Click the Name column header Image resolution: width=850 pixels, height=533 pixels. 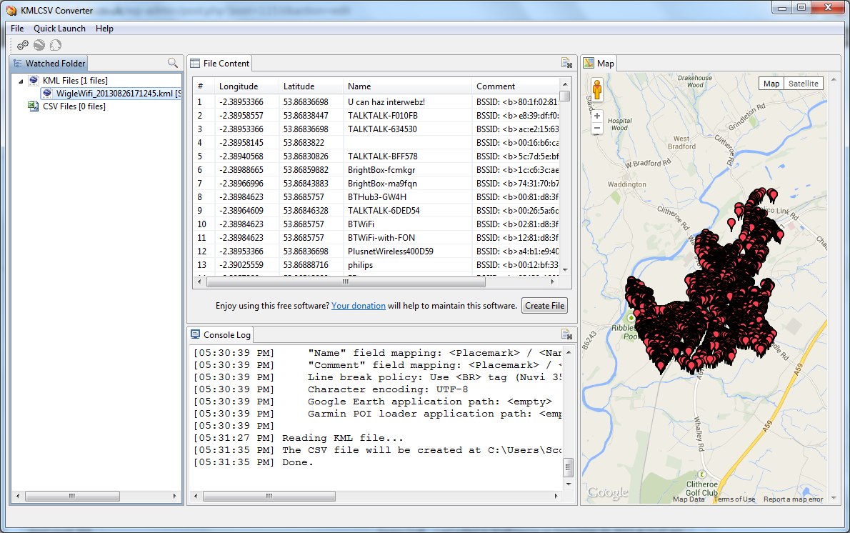pyautogui.click(x=408, y=86)
